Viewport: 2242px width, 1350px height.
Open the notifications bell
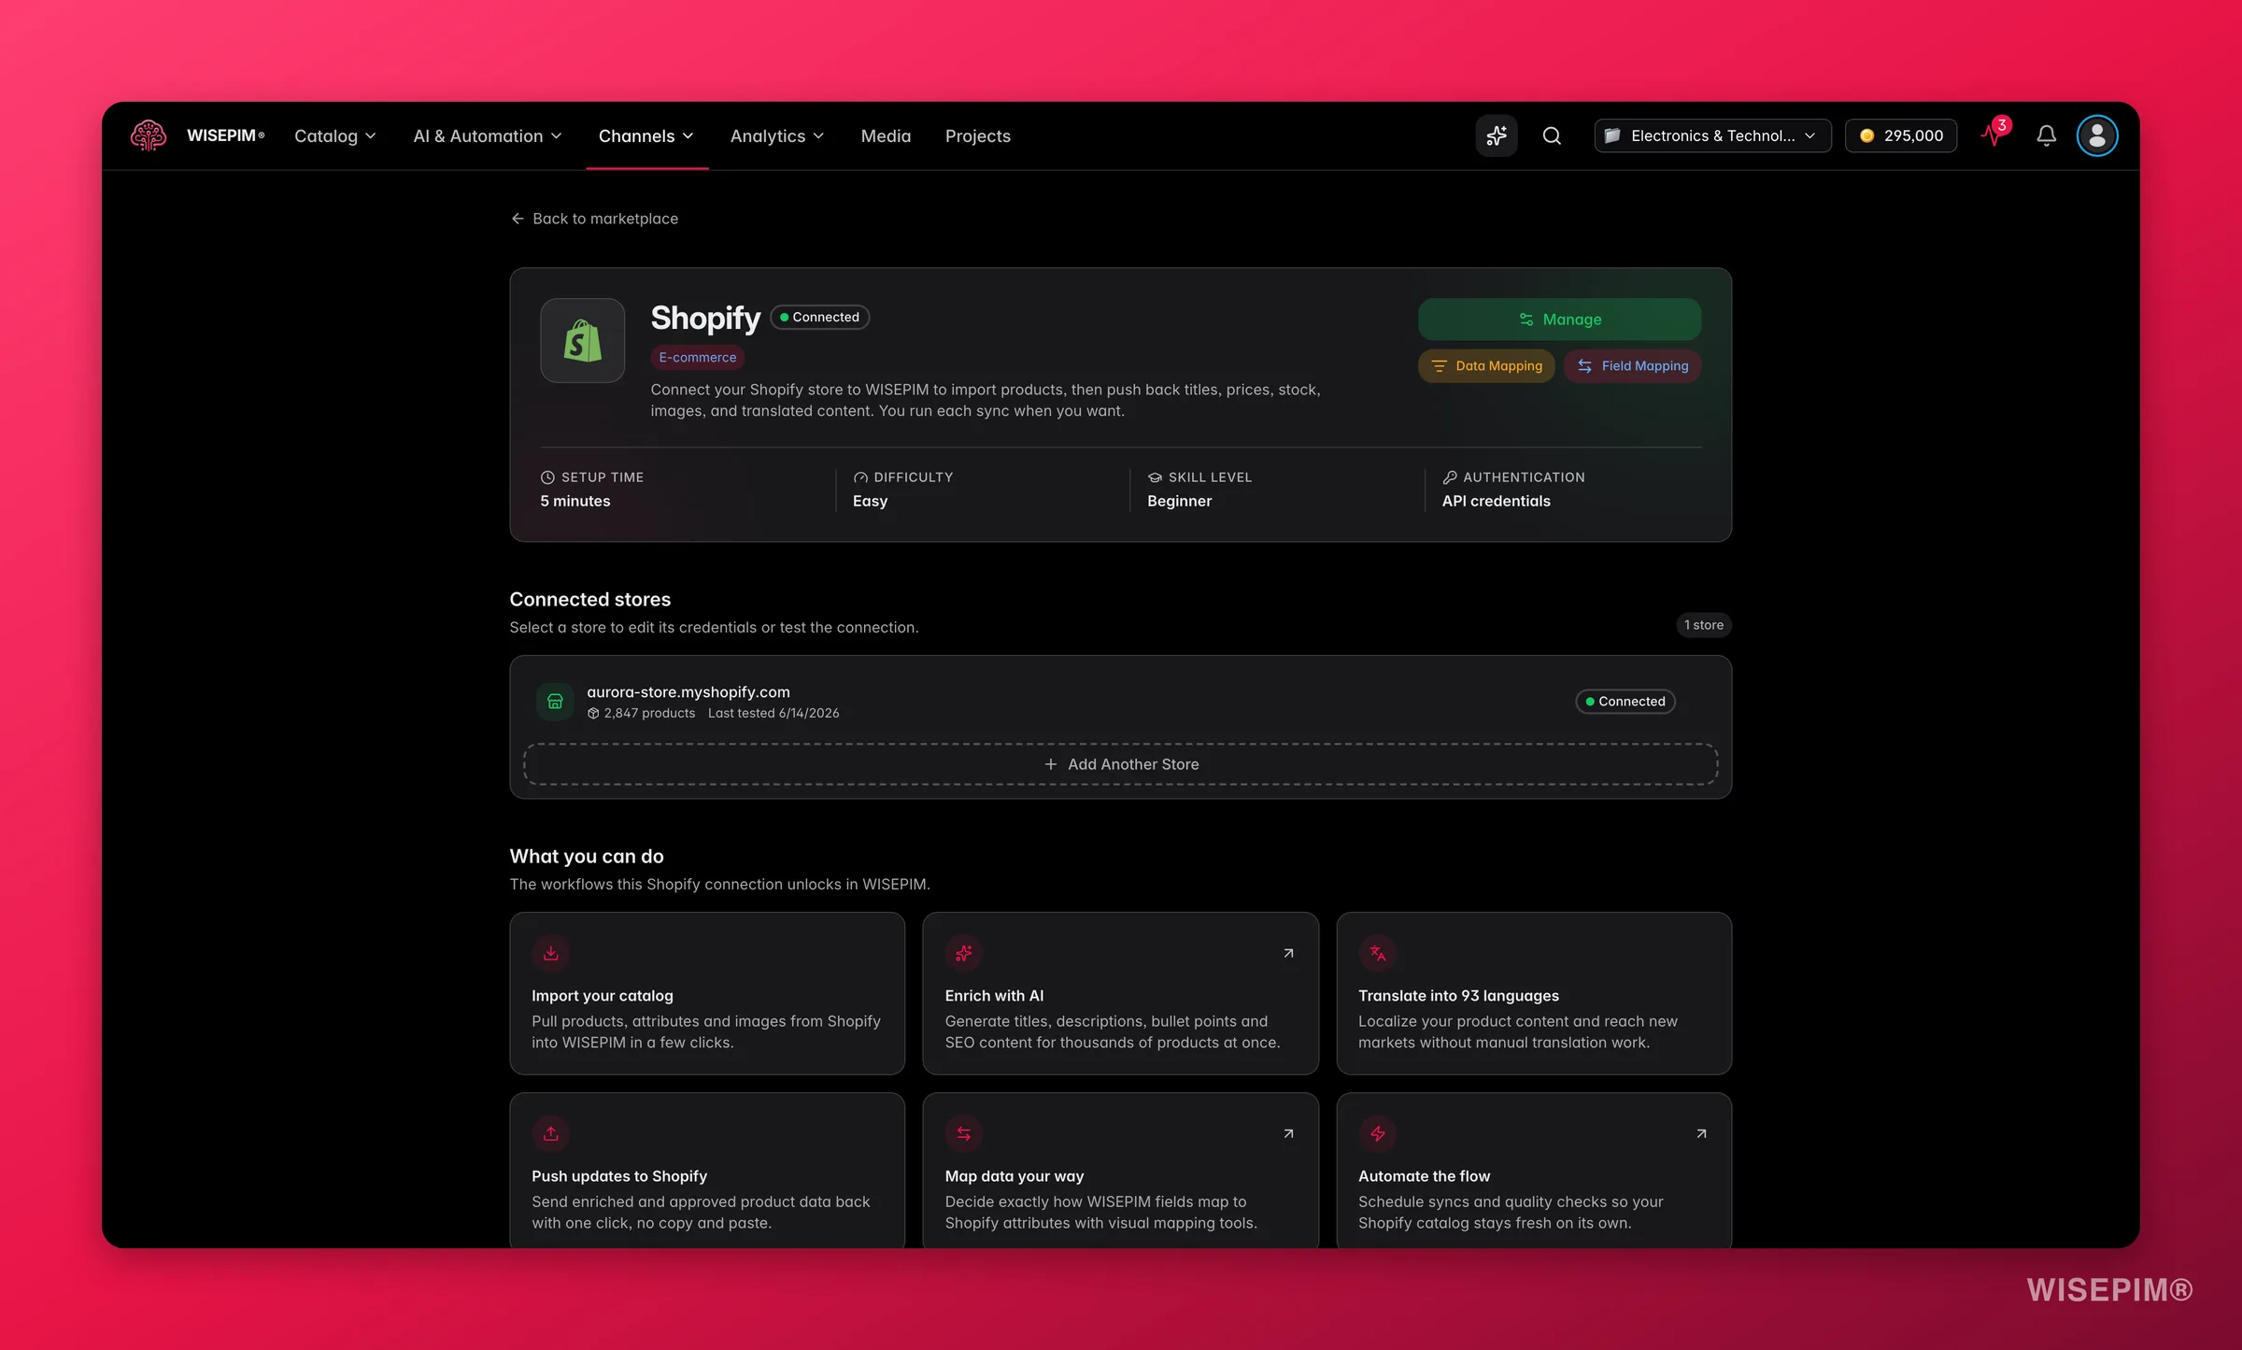click(2047, 135)
